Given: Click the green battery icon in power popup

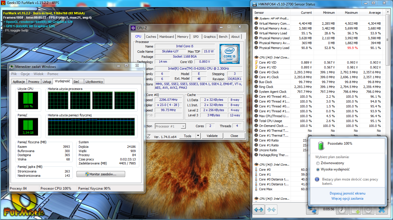Looking at the screenshot, I should [321, 146].
